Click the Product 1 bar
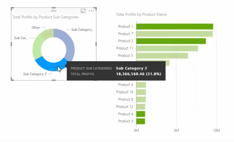The image size is (234, 142). 175,27
